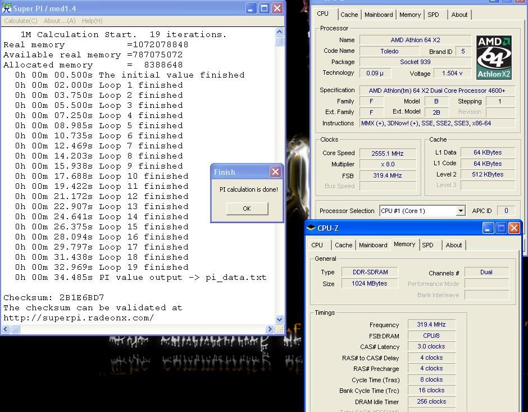Viewport: 528px width, 412px height.
Task: Switch to the Mainboard tab in upper CPU-Z
Action: [379, 15]
